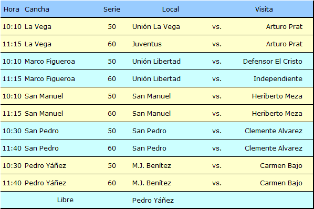314x209 pixels.
Task: Click Independiente in the Visita column
Action: click(278, 78)
